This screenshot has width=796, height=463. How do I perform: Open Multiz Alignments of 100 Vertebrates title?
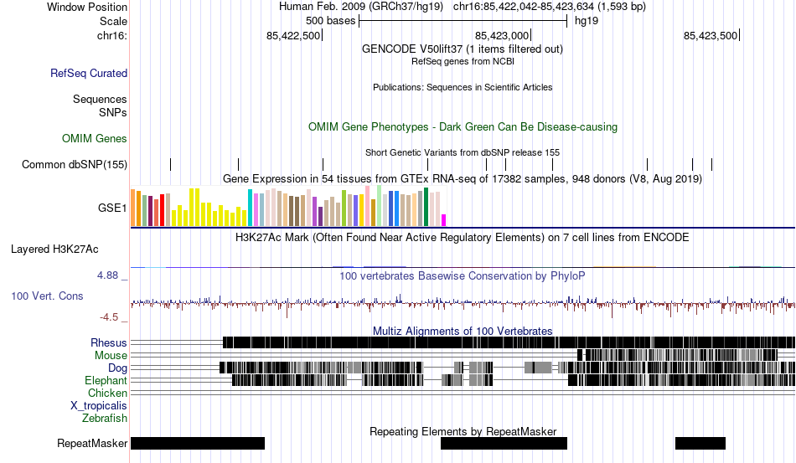point(463,332)
